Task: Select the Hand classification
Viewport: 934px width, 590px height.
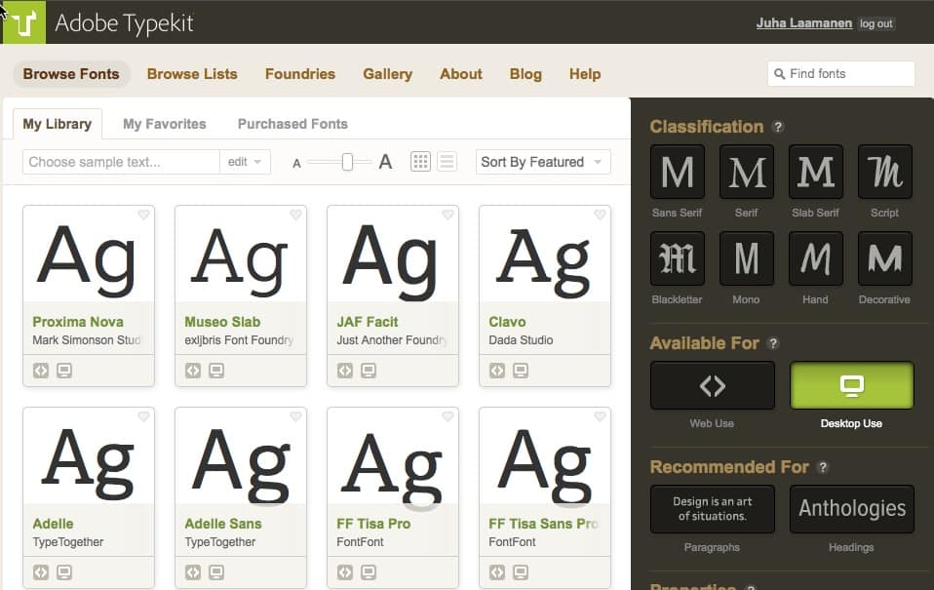Action: (815, 258)
